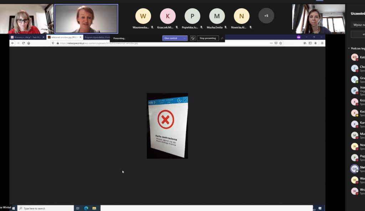Click the Firefox address bar URL

point(99,43)
